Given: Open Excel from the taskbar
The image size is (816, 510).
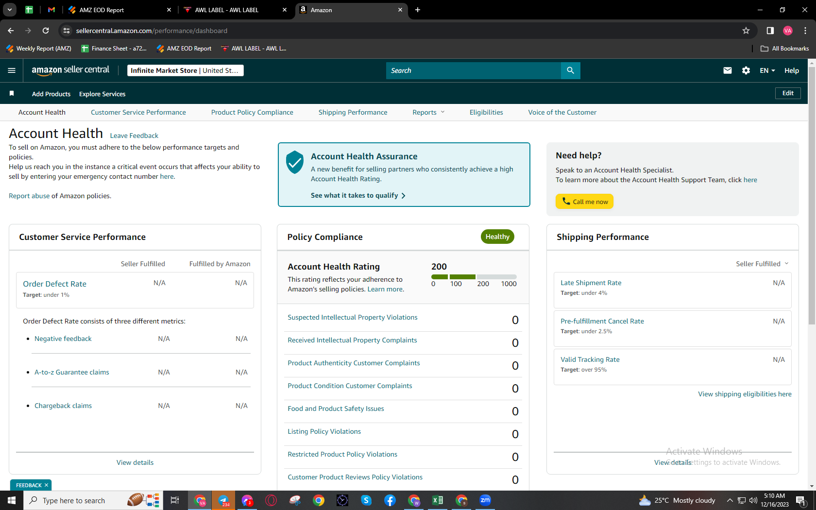Looking at the screenshot, I should 438,500.
